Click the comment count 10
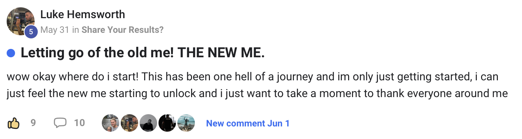 click(79, 123)
